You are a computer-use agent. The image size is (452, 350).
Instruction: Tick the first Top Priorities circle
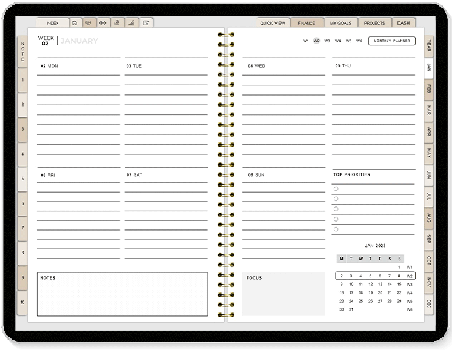pos(336,189)
